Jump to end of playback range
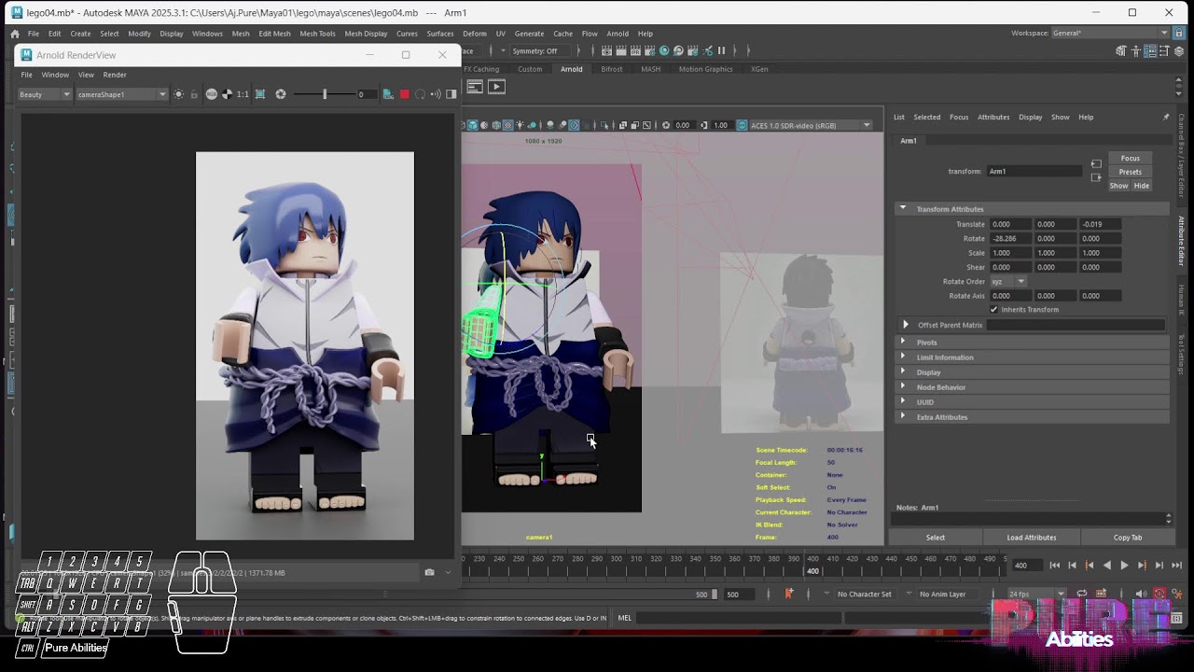 [x=1176, y=566]
